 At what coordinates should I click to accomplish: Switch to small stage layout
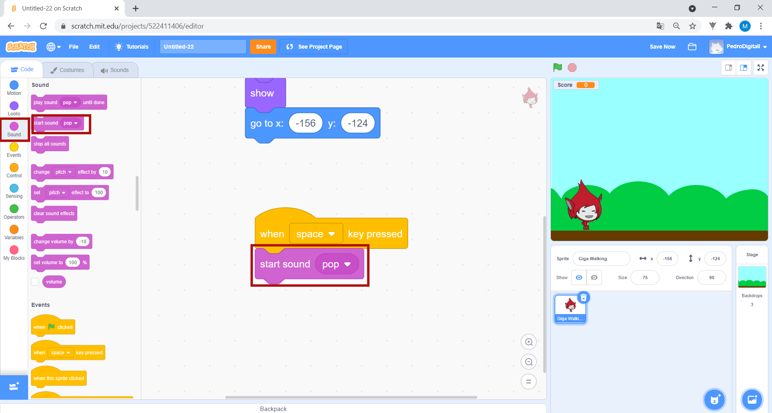pos(729,68)
